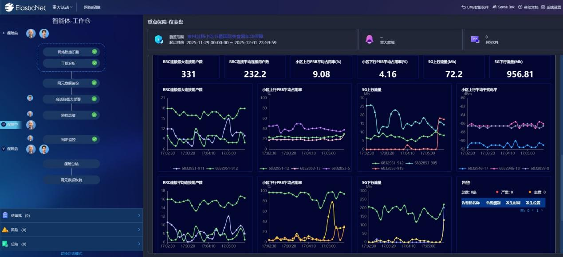Expand the 保障后 stage section
This screenshot has height=257, width=563.
(x=4, y=149)
